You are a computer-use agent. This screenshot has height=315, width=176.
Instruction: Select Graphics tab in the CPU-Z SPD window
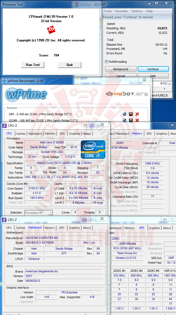click(x=154, y=228)
